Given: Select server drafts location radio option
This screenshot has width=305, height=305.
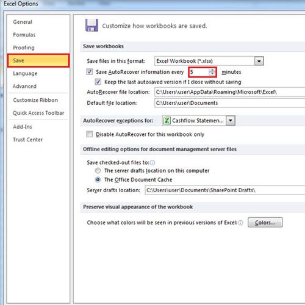Looking at the screenshot, I should point(98,171).
